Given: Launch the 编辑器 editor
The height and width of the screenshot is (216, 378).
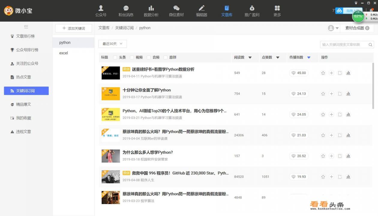Looking at the screenshot, I should 202,11.
